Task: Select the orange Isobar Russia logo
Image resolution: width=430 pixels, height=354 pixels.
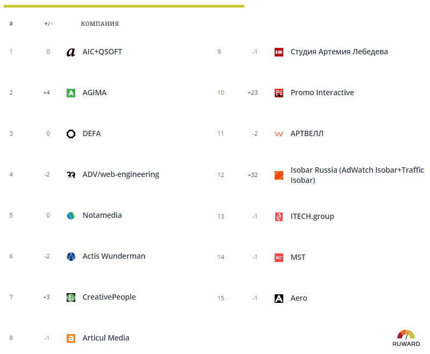Action: coord(278,174)
